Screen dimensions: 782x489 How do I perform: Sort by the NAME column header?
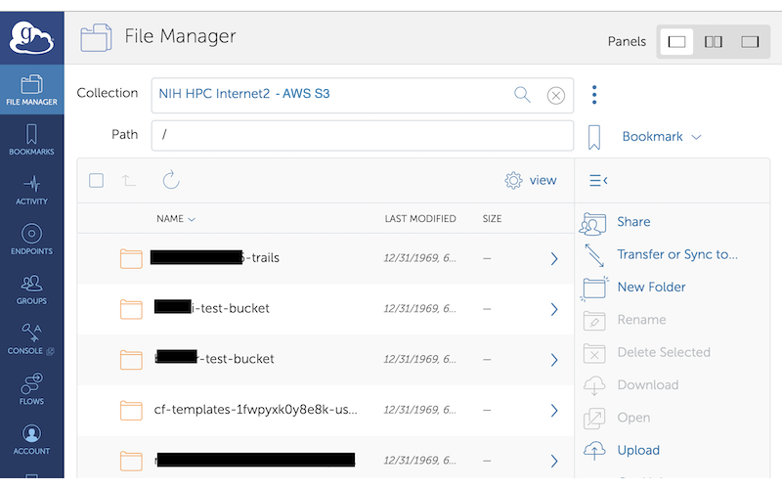176,219
